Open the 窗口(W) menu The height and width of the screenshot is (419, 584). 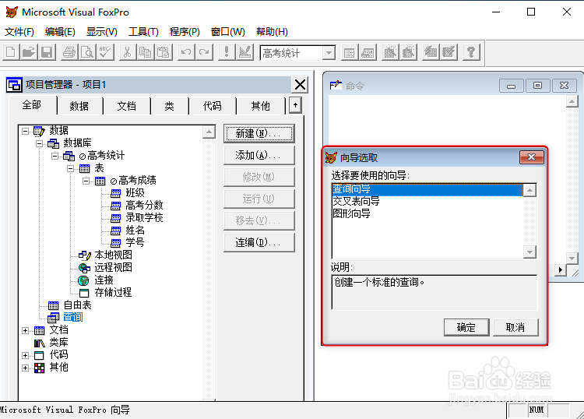[227, 32]
